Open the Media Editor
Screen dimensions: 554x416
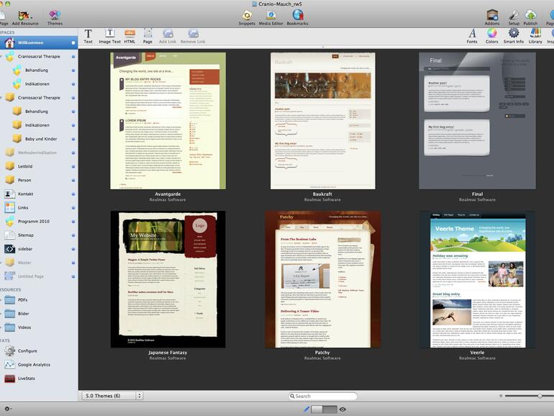271,16
